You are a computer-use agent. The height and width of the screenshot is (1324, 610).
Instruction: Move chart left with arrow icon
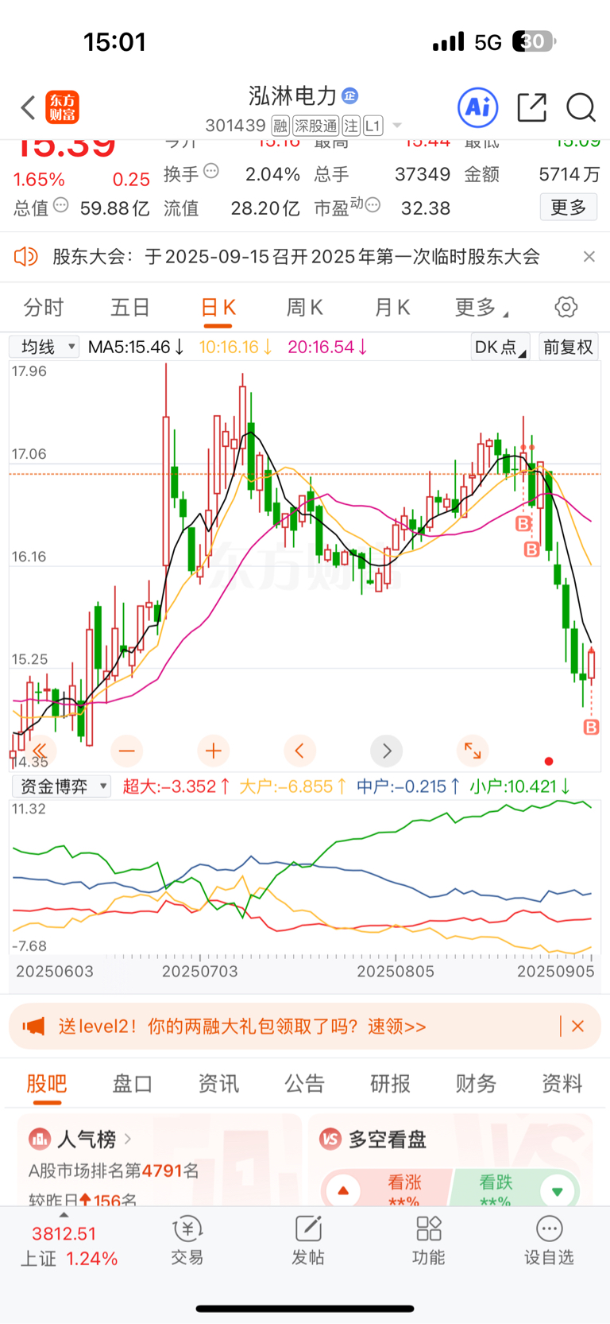[x=299, y=750]
